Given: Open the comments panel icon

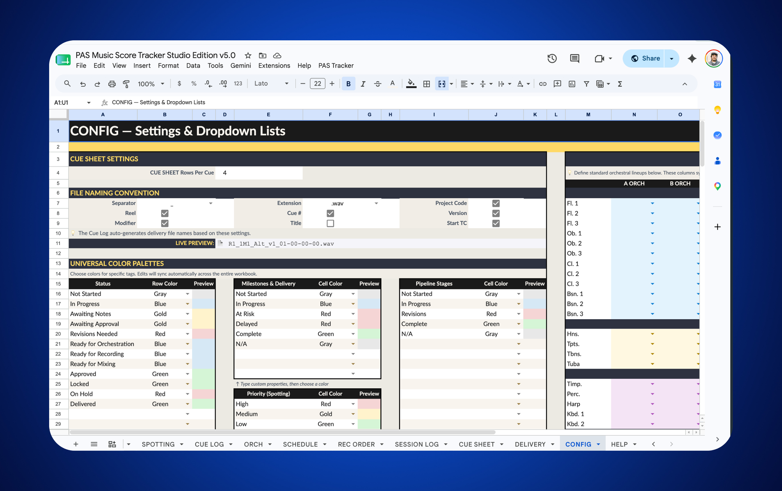Looking at the screenshot, I should (x=575, y=59).
